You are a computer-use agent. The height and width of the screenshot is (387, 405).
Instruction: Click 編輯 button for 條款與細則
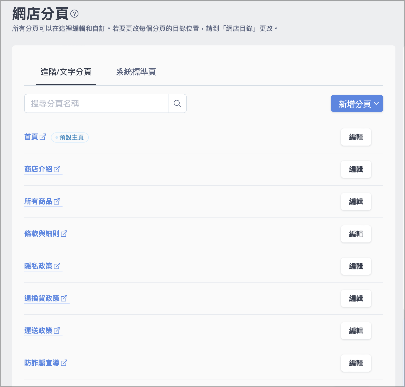pos(356,234)
